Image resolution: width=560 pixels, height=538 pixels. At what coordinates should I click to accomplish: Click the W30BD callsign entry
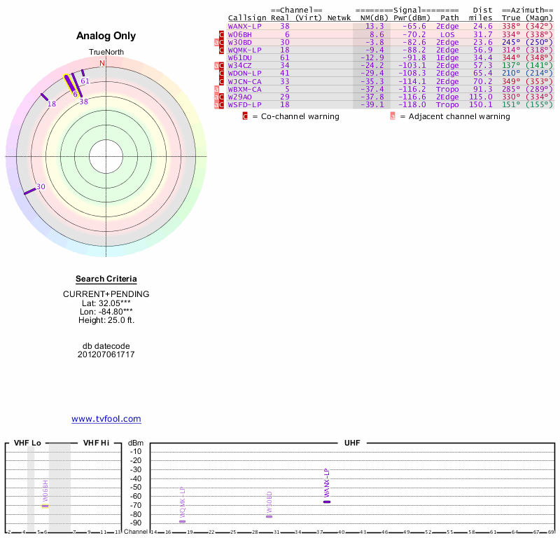(239, 42)
